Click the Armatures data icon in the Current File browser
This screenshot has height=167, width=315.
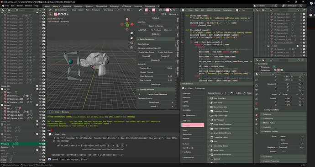(274, 67)
